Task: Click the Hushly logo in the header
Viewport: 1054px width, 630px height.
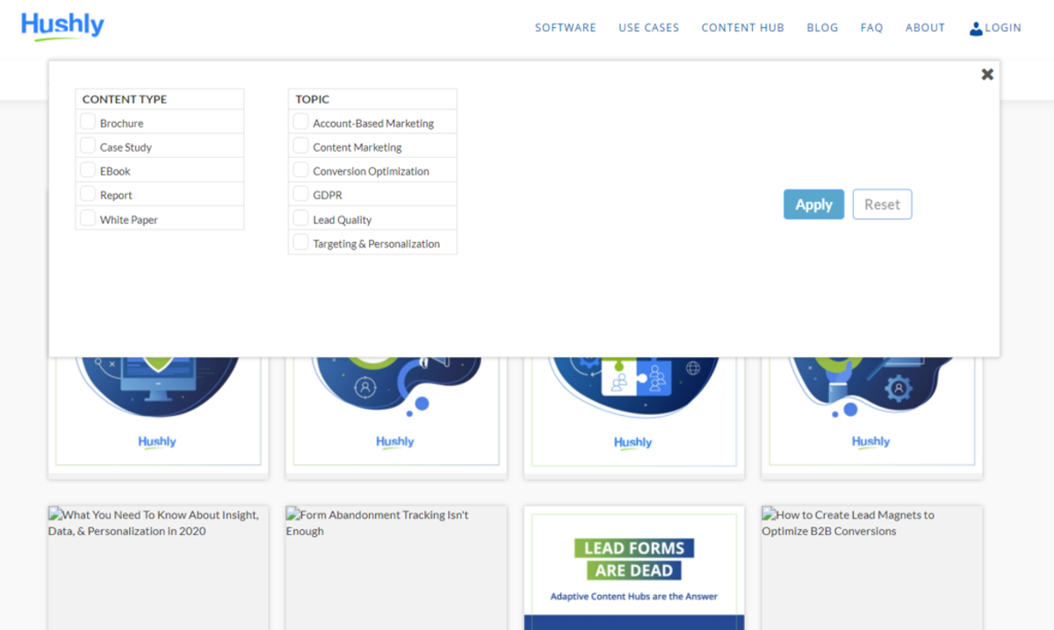Action: [62, 26]
